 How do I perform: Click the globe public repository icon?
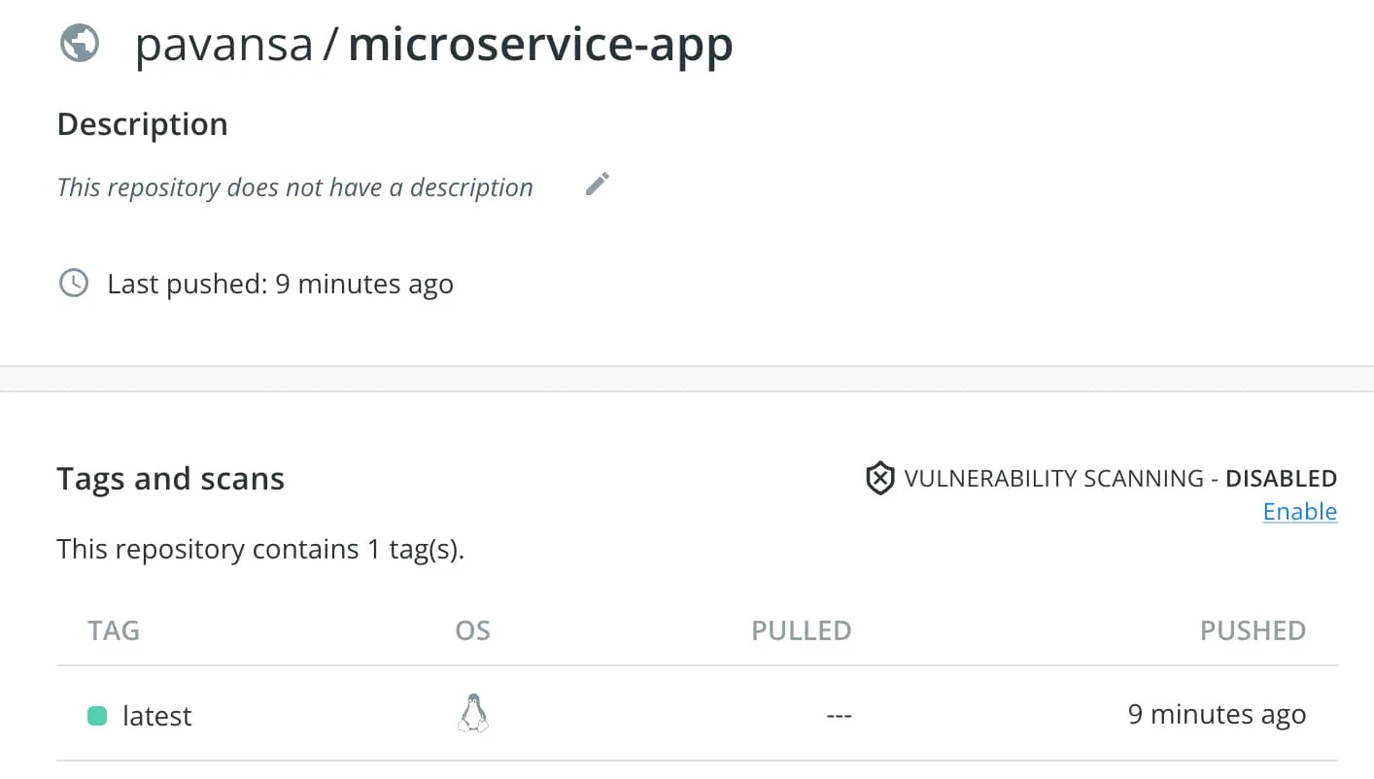[x=79, y=43]
